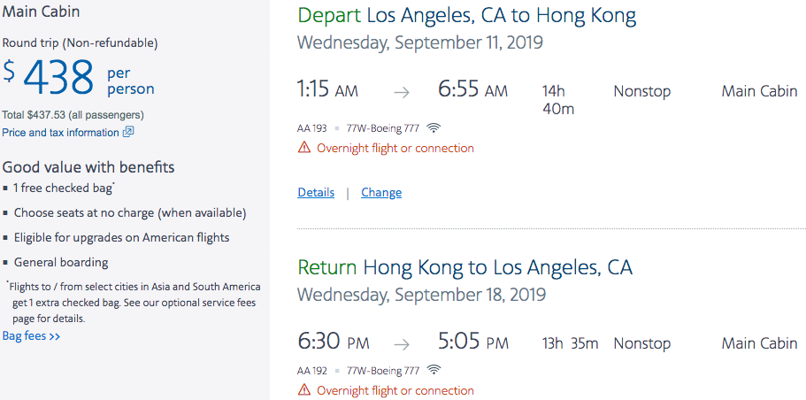Image resolution: width=806 pixels, height=400 pixels.
Task: Click the arrow between 6:30 PM and 5:05 PM
Action: pyautogui.click(x=402, y=344)
